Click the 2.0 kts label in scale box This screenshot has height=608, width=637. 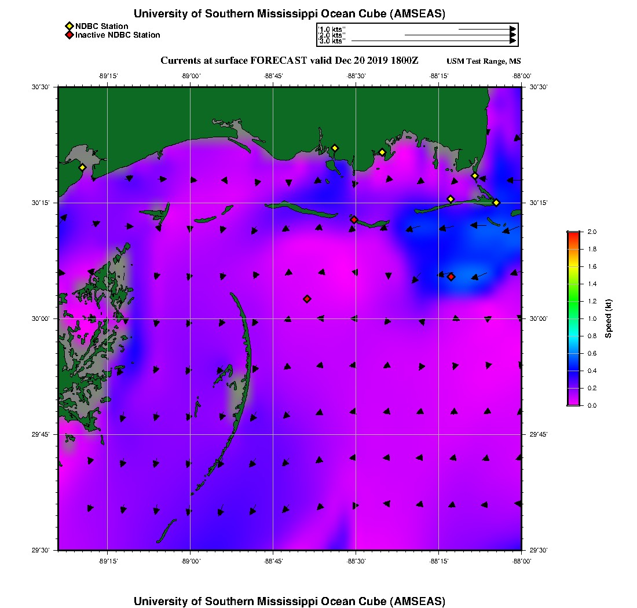(332, 35)
